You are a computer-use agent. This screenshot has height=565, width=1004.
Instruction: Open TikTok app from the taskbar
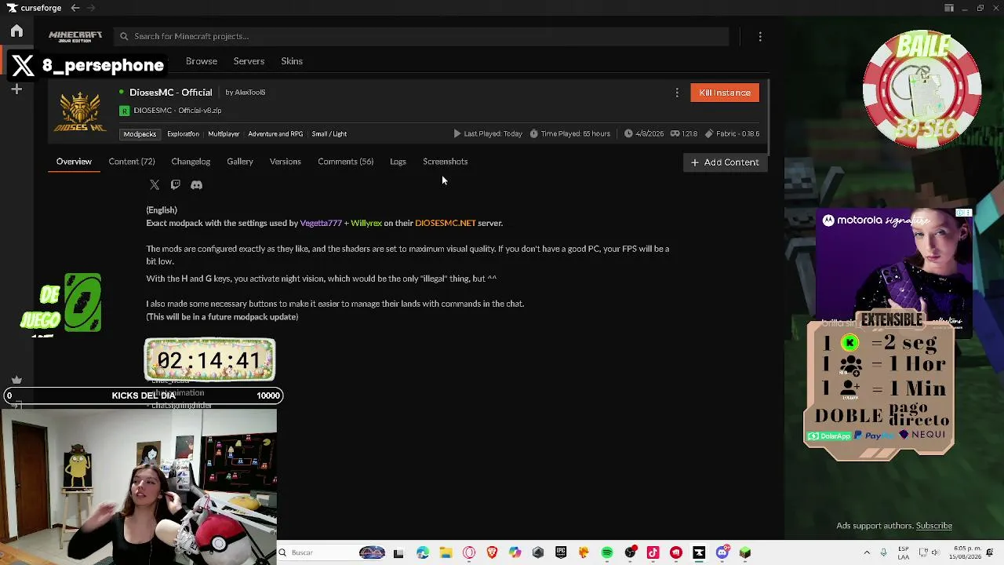(x=653, y=553)
